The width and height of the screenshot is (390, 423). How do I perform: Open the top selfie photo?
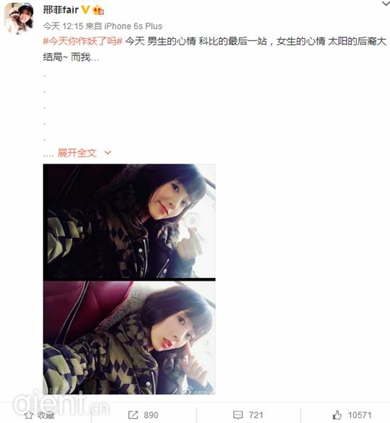point(129,221)
